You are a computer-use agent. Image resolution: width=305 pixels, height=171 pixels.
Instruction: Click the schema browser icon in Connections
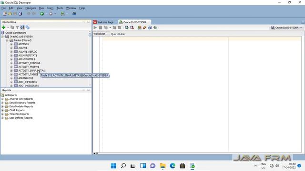(22, 28)
